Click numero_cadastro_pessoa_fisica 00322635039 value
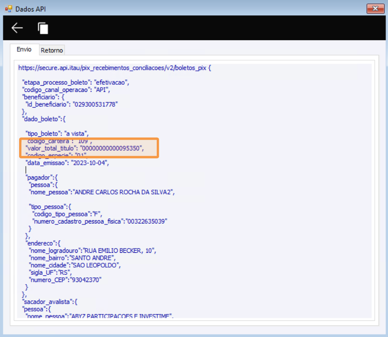The width and height of the screenshot is (388, 337). (x=147, y=222)
